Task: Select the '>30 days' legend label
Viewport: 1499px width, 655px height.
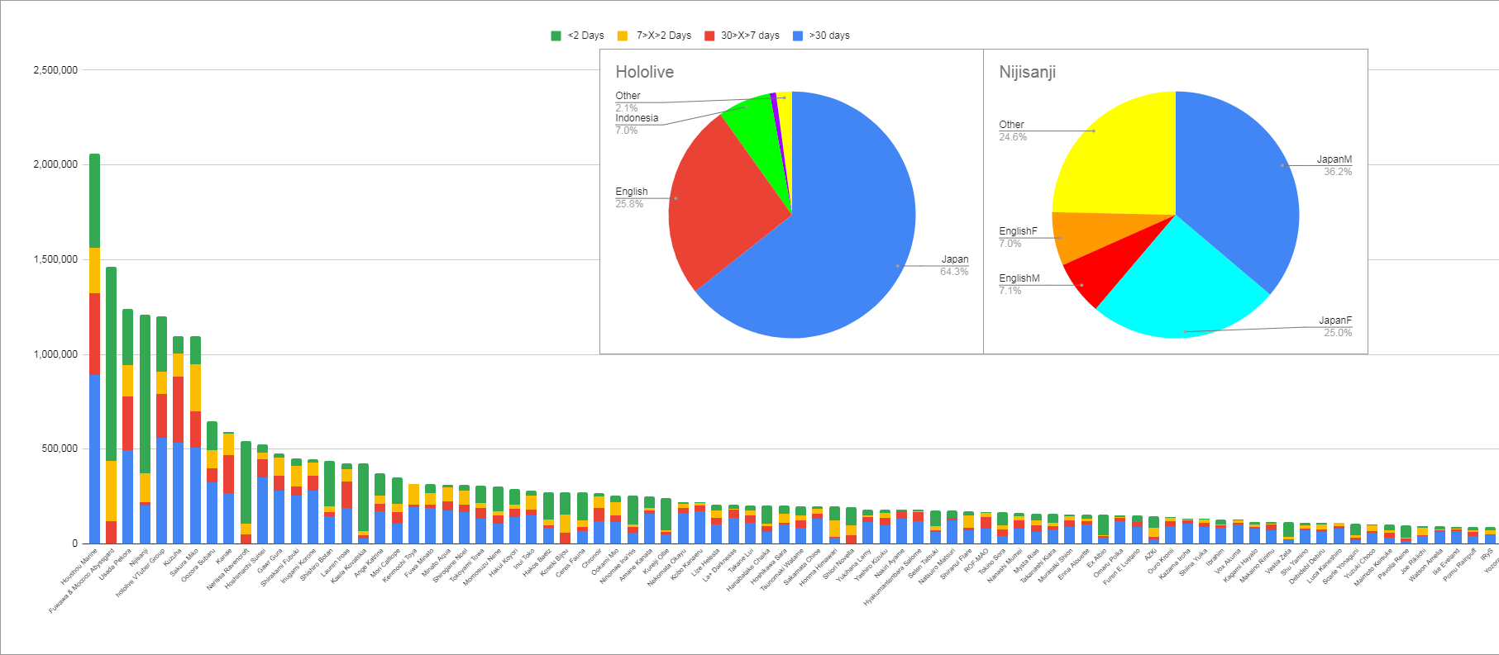Action: [x=829, y=36]
